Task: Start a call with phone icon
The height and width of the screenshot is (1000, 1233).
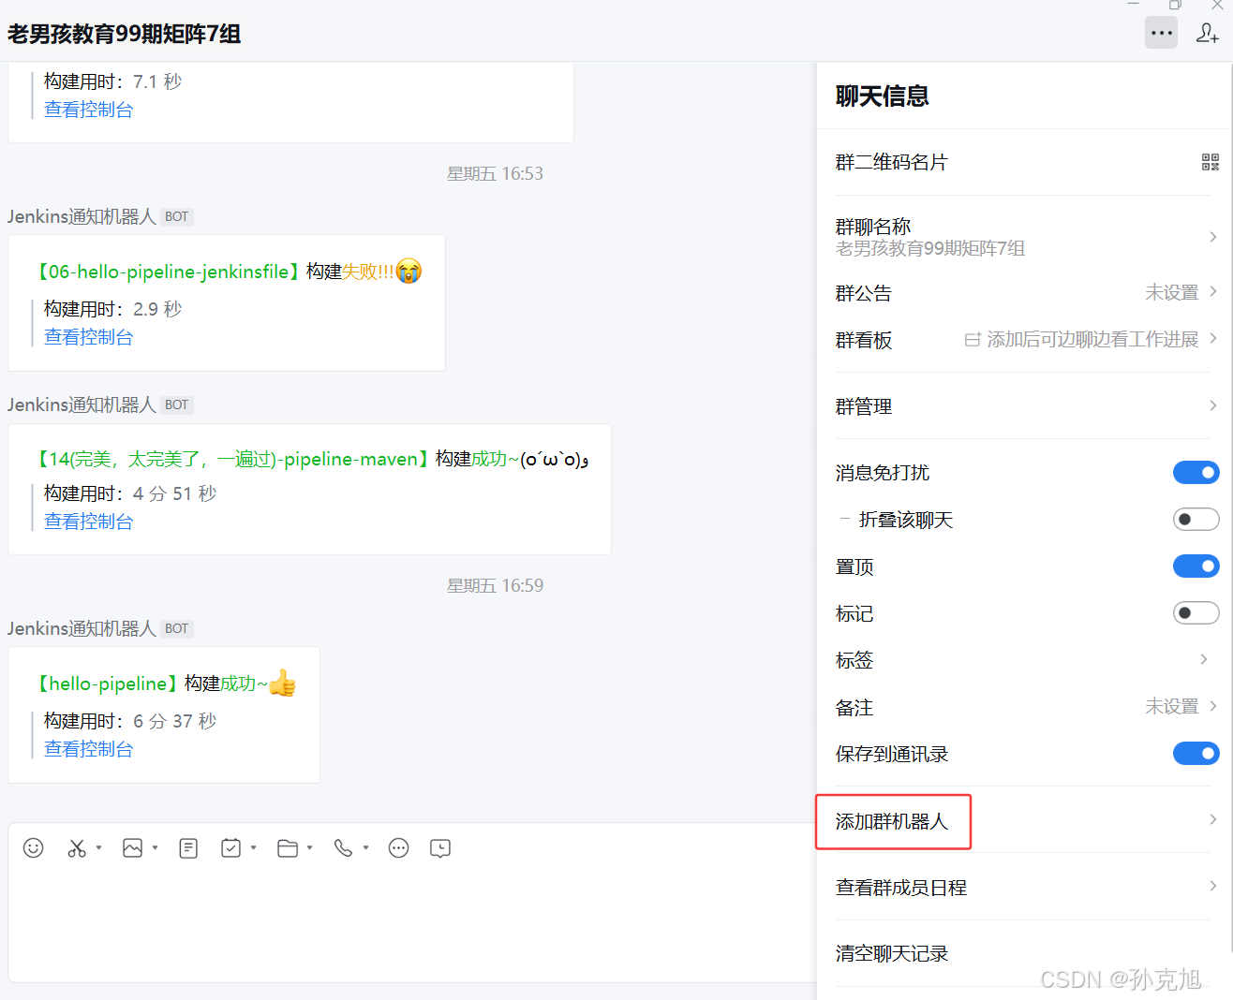Action: coord(344,848)
